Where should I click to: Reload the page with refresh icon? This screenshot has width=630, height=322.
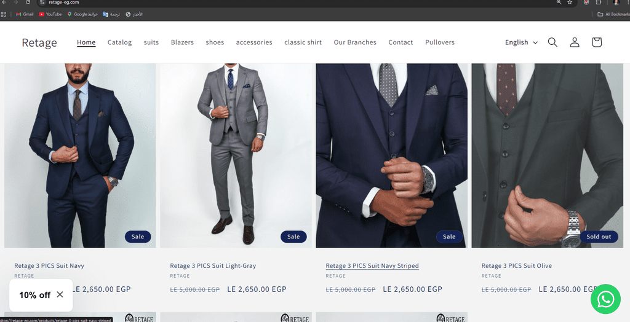pyautogui.click(x=28, y=2)
